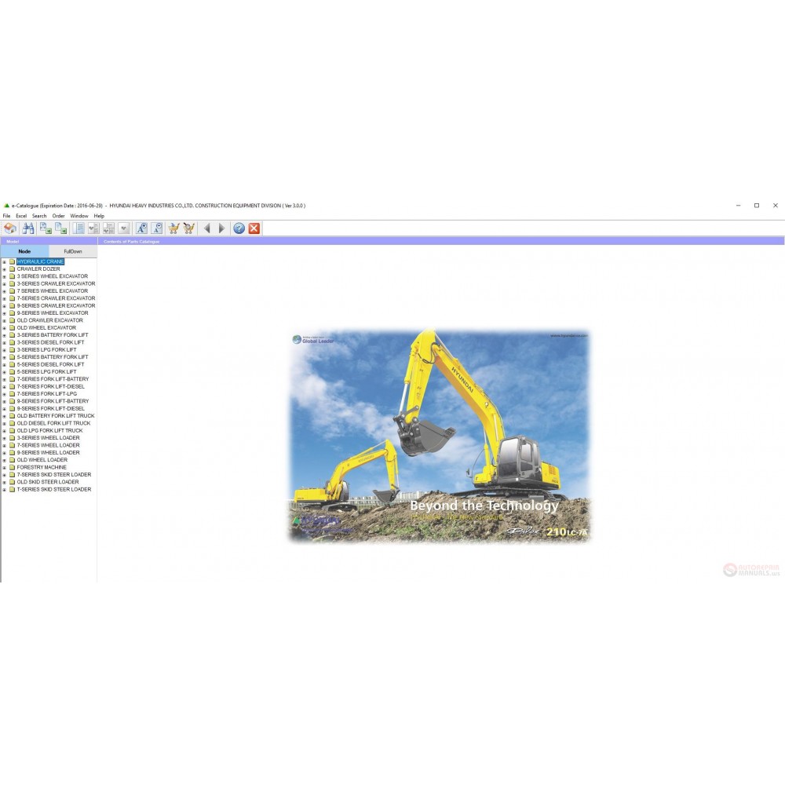Select 3-SERIES LPG FORK LIFT

[46, 349]
